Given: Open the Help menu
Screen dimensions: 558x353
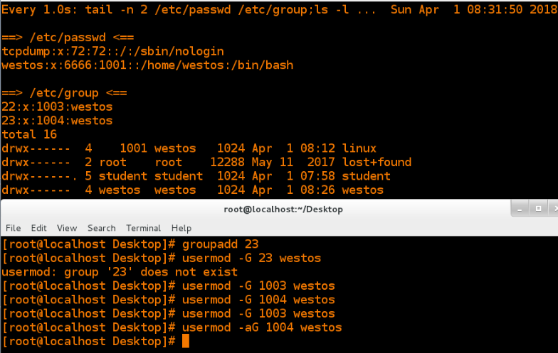Looking at the screenshot, I should [181, 228].
